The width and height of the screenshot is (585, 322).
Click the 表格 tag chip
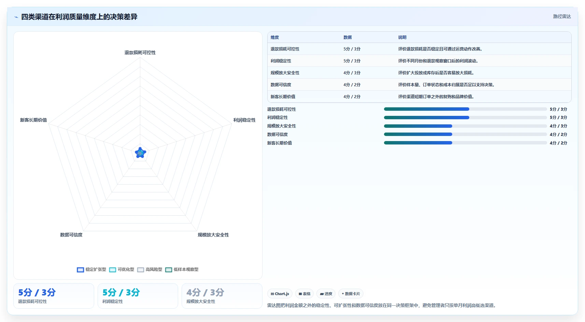pyautogui.click(x=304, y=294)
